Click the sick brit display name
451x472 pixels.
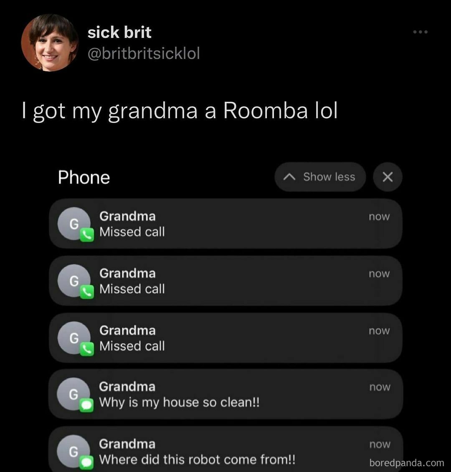point(119,32)
